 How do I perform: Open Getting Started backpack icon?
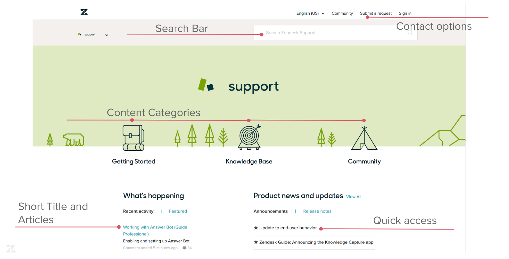(133, 138)
